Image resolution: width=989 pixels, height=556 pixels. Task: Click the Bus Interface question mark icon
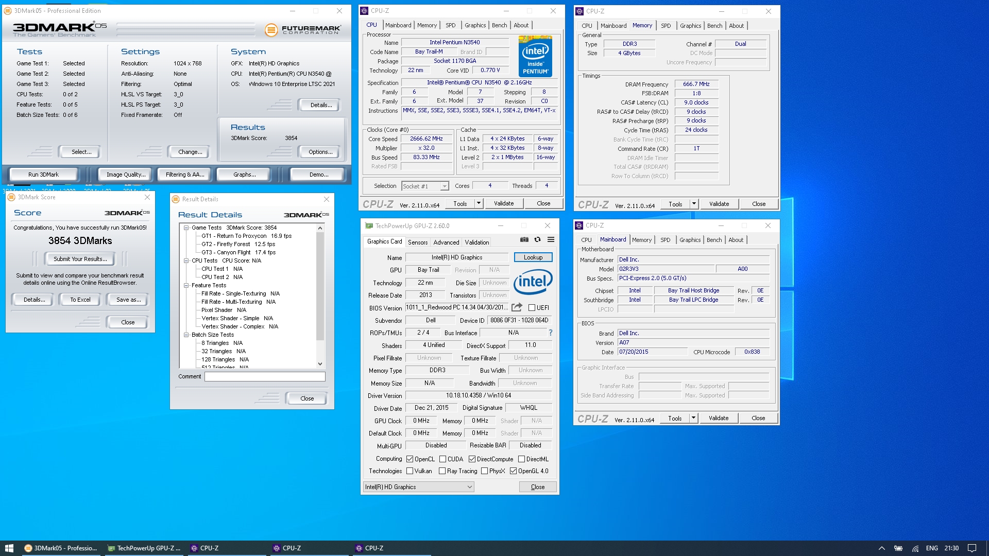coord(550,333)
